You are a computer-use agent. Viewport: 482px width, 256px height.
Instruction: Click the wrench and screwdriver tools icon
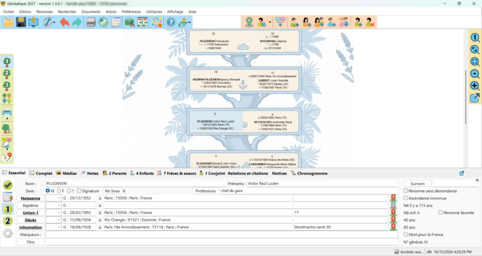click(104, 22)
